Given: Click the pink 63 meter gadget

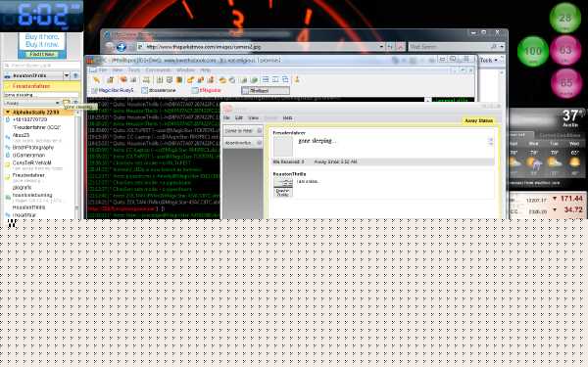Looking at the screenshot, I should [x=565, y=51].
